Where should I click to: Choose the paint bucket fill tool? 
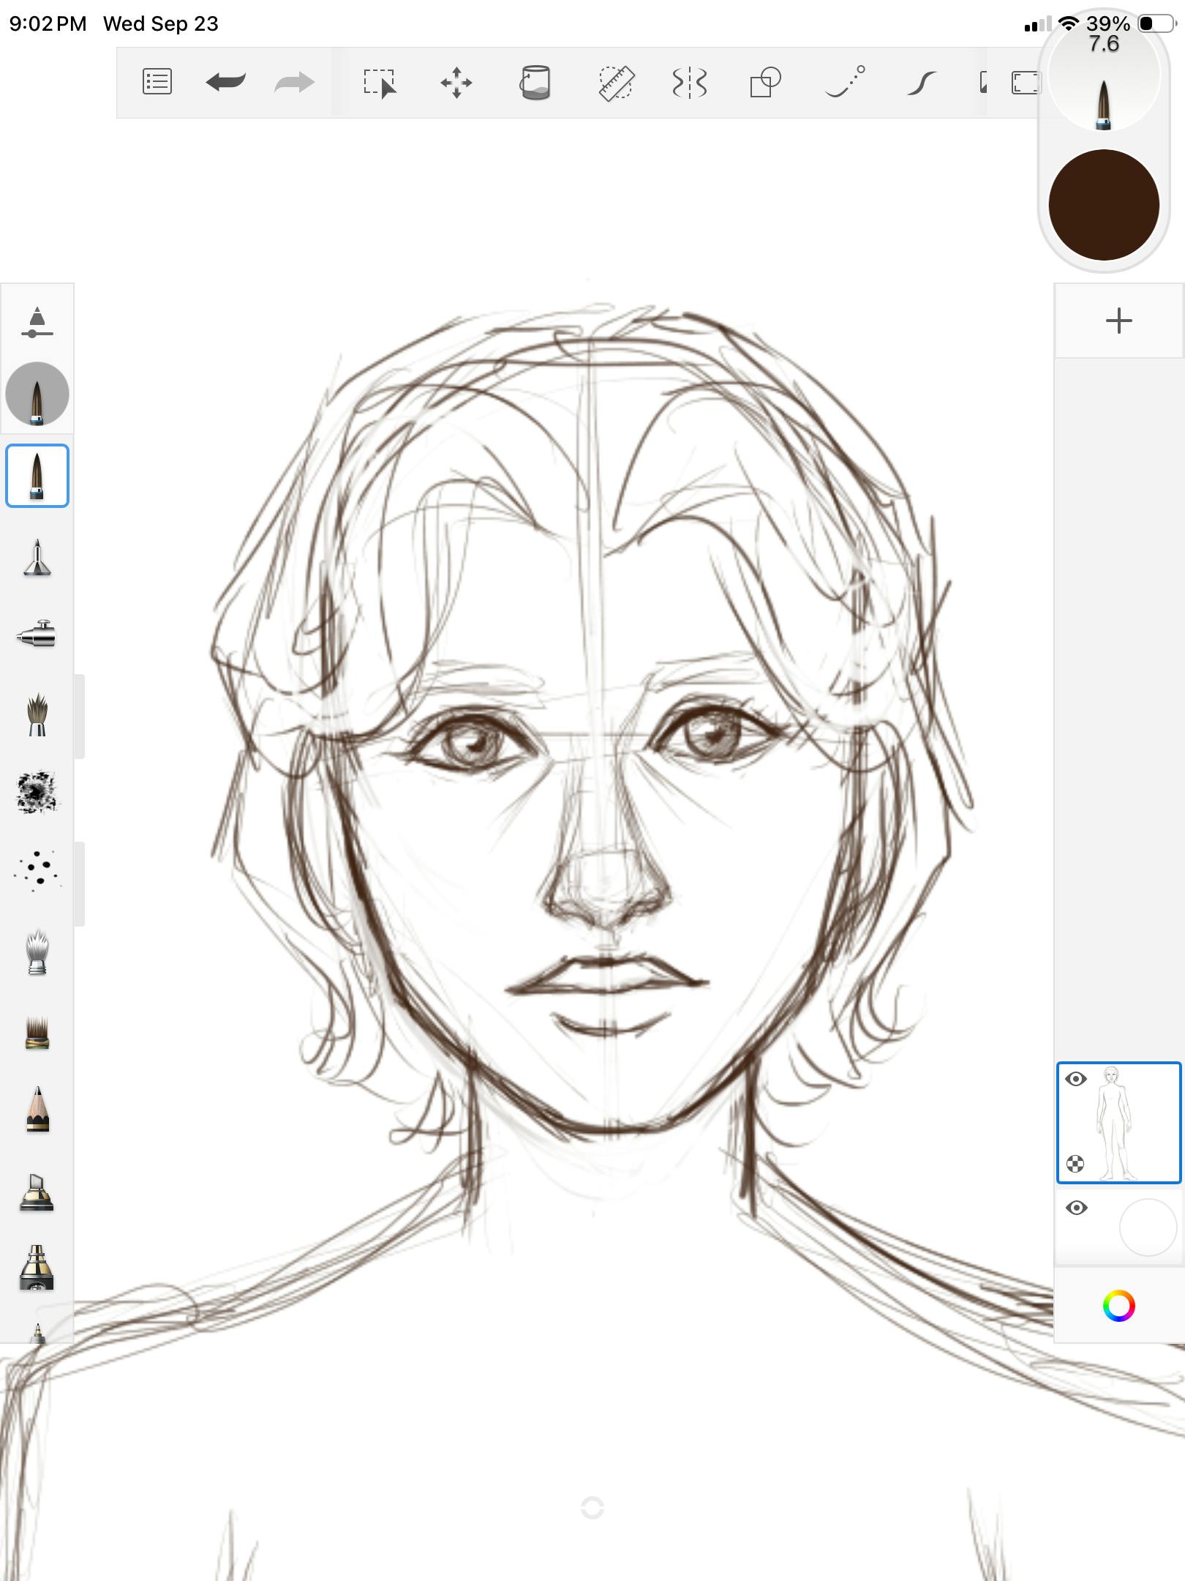(535, 82)
